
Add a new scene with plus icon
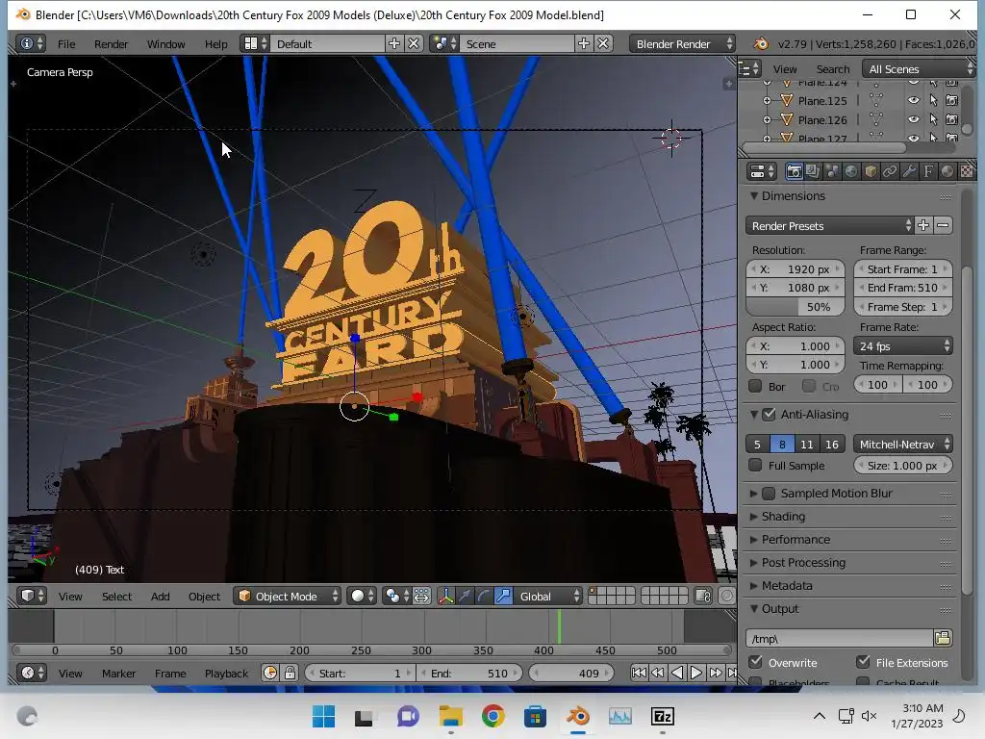tap(584, 43)
